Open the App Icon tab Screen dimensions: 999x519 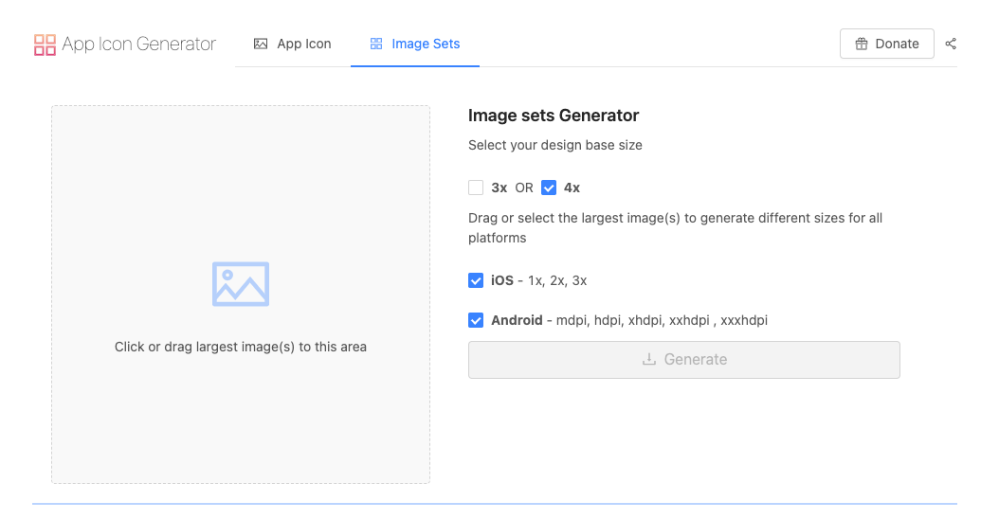point(293,44)
